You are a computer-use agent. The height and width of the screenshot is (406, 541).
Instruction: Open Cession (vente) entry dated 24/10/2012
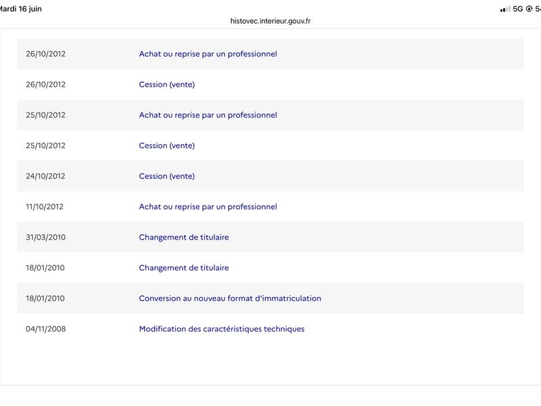[166, 176]
